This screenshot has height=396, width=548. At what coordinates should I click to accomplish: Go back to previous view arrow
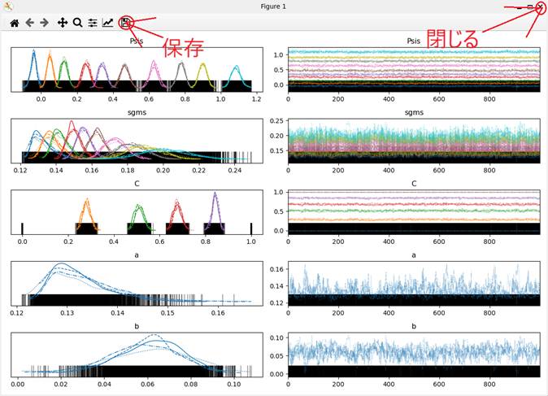coord(29,24)
